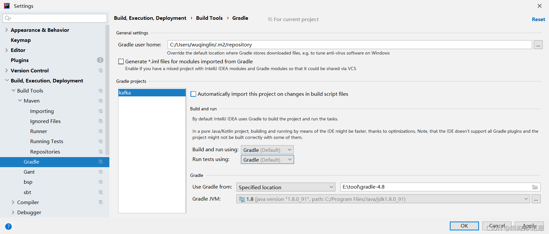Click the search magnifier icon in settings
Image resolution: width=549 pixels, height=234 pixels.
(8, 18)
